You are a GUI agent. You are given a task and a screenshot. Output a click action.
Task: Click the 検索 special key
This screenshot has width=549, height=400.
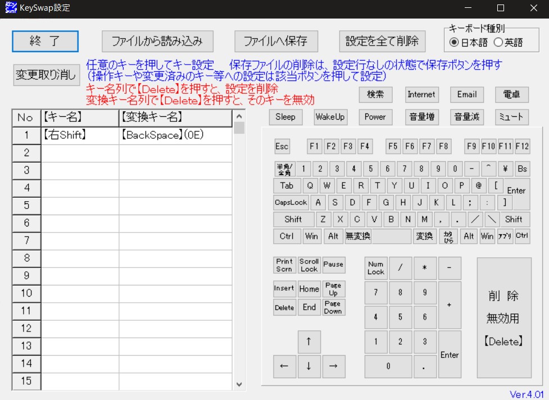375,94
